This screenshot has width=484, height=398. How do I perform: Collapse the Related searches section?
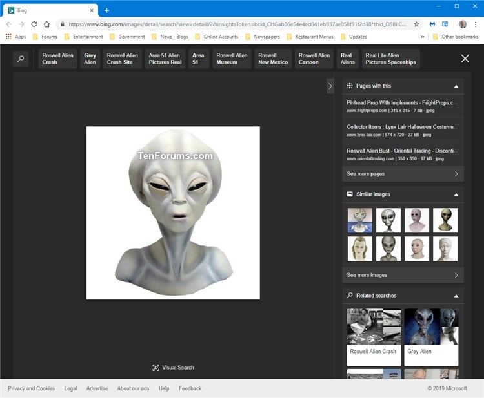[456, 296]
